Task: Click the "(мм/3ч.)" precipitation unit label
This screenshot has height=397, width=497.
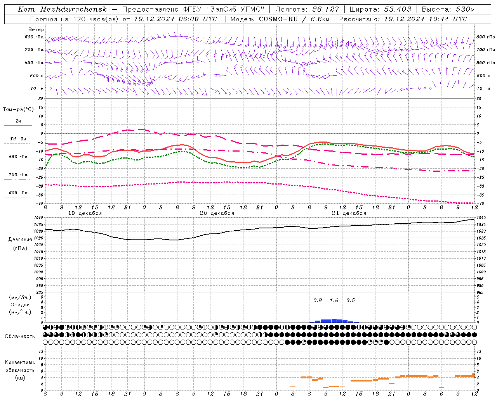Action: [20, 297]
